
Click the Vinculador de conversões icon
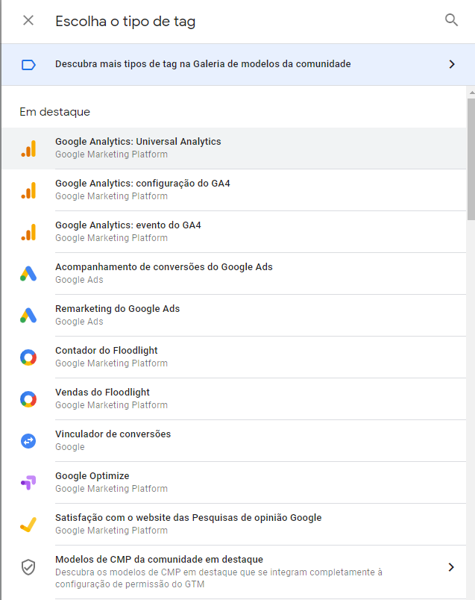[x=28, y=441]
